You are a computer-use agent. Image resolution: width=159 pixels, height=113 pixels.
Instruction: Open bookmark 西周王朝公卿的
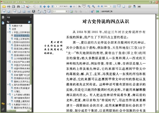[22, 49]
